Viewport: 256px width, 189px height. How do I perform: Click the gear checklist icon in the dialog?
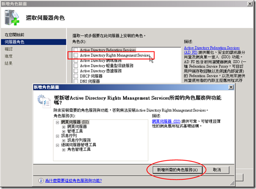[x=44, y=101]
